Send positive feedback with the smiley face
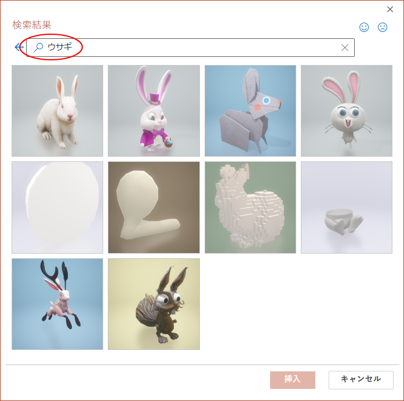The height and width of the screenshot is (401, 404). 364,27
